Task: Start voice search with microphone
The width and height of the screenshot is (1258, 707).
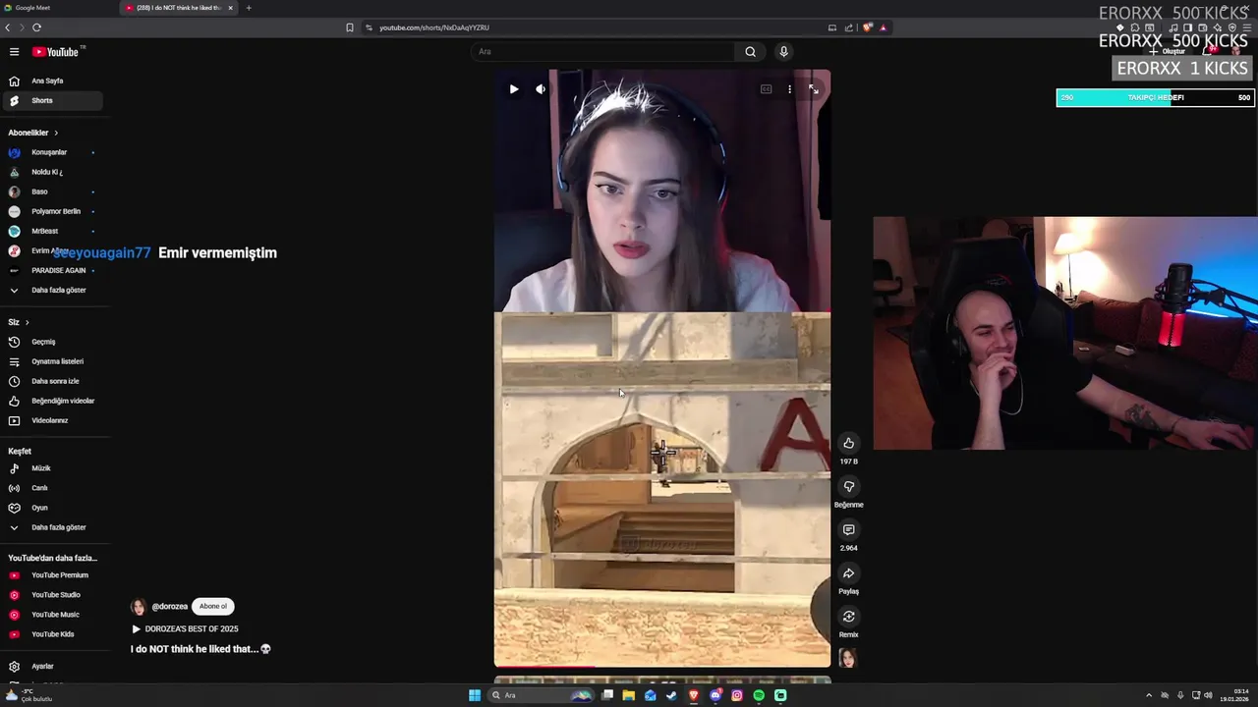Action: pyautogui.click(x=783, y=51)
